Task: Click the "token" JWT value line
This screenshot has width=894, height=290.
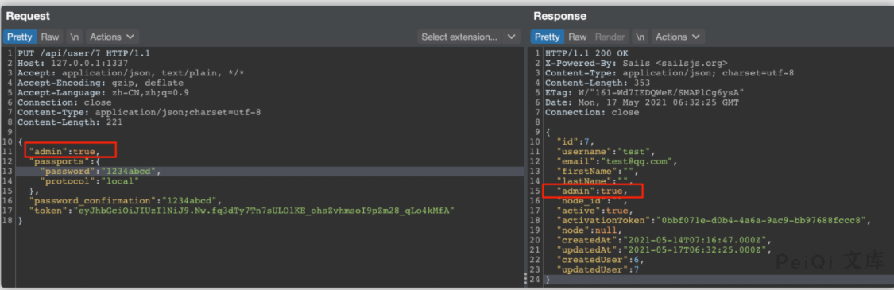Action: point(242,211)
